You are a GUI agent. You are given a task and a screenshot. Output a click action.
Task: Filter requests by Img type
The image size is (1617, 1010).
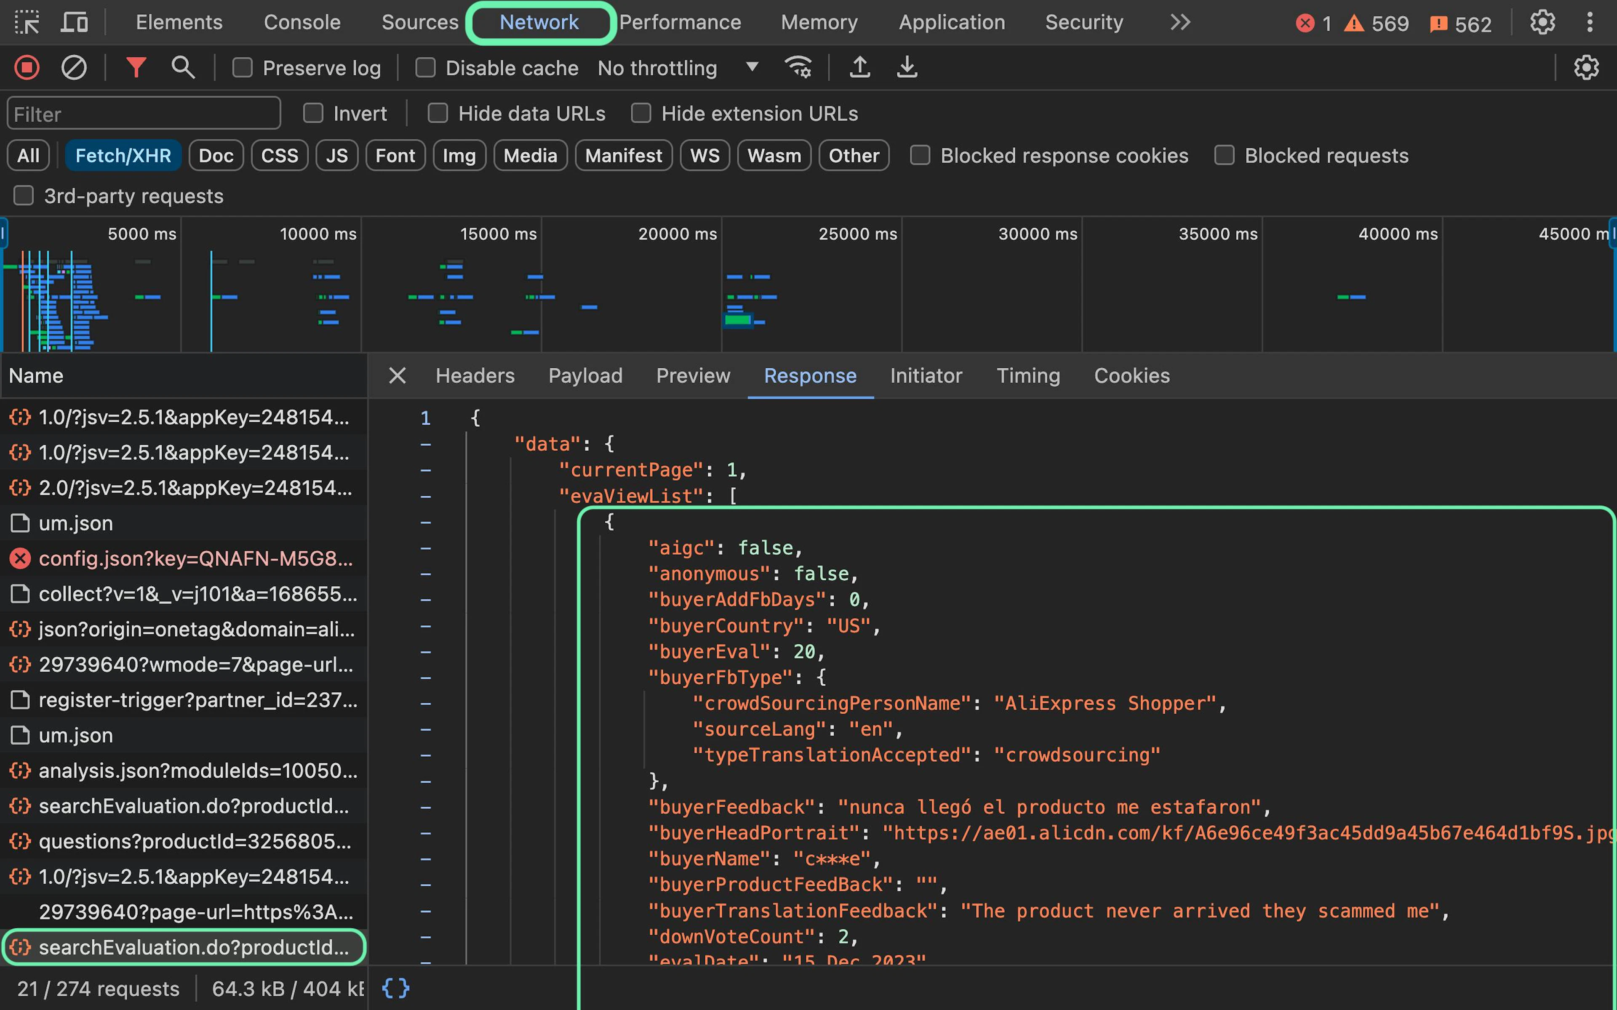coord(459,156)
